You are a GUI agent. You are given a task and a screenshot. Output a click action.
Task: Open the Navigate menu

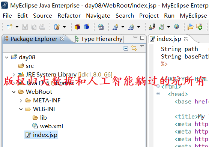pos(98,16)
